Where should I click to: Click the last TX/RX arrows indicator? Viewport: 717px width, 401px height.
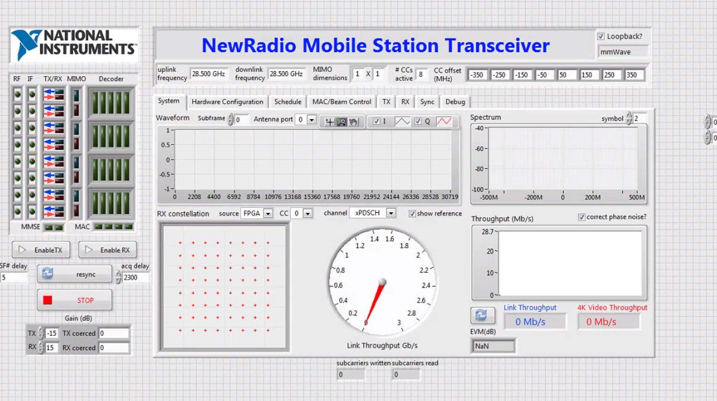[x=54, y=211]
